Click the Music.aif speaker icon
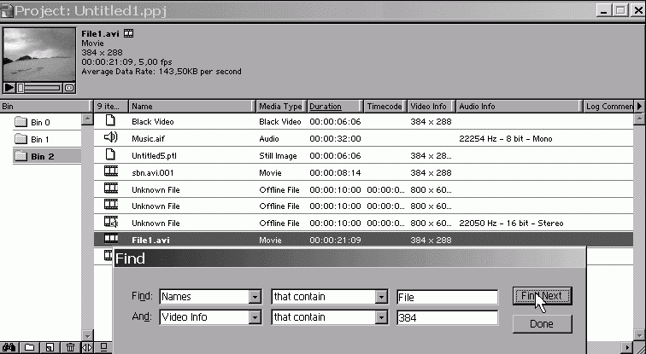The width and height of the screenshot is (646, 354). [110, 137]
